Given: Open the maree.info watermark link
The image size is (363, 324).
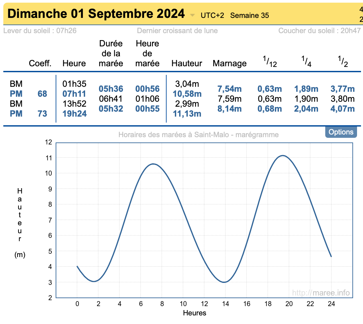Looking at the screenshot, I should 321,293.
